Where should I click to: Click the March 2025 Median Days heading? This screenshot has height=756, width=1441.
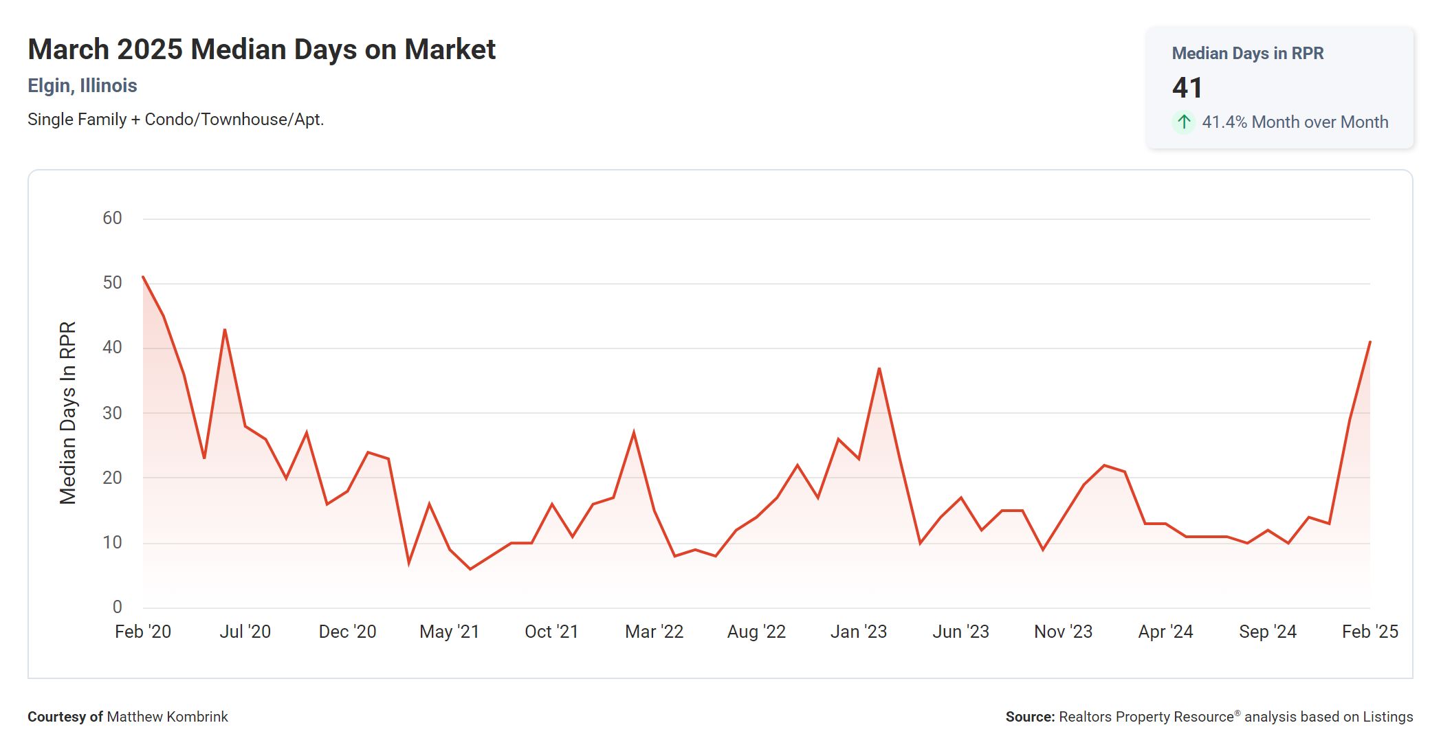click(261, 49)
